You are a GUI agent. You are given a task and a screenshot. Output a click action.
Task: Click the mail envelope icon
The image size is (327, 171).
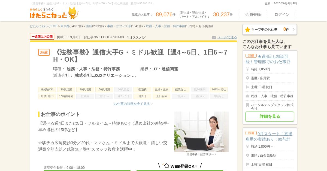coord(214,37)
